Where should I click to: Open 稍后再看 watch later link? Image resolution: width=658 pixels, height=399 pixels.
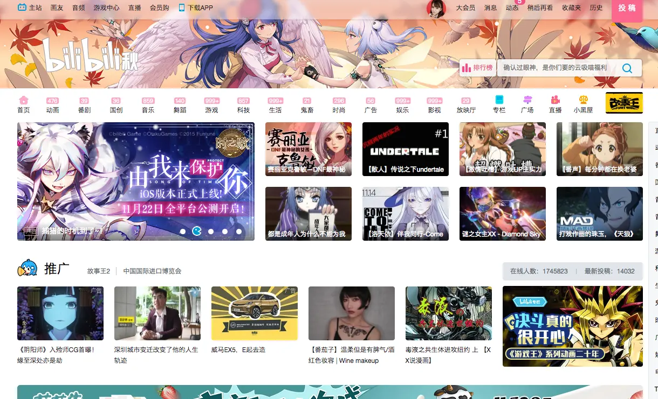[540, 8]
